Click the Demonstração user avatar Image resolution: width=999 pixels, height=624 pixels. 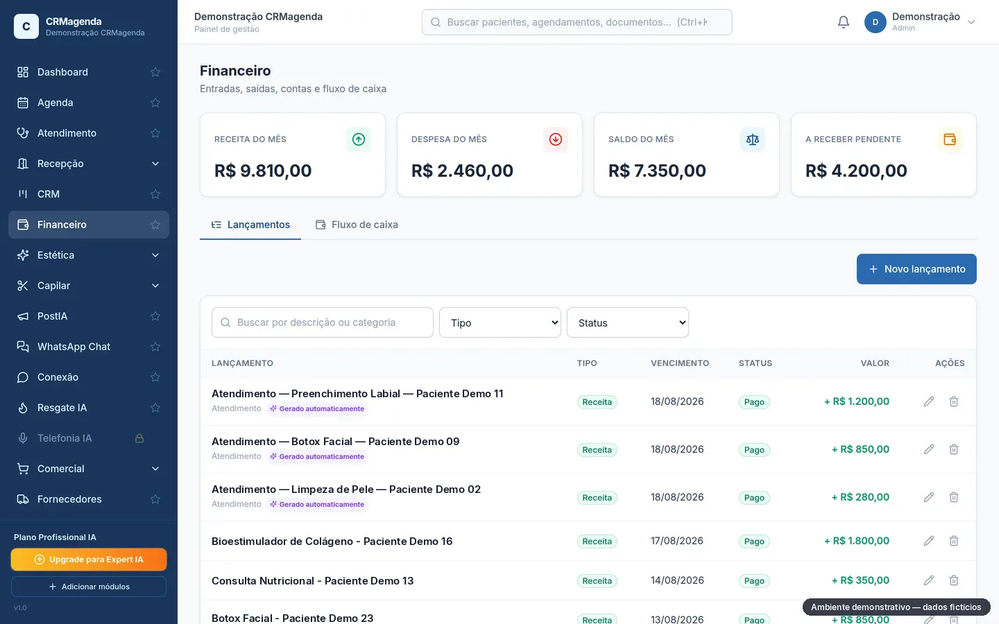(x=876, y=22)
